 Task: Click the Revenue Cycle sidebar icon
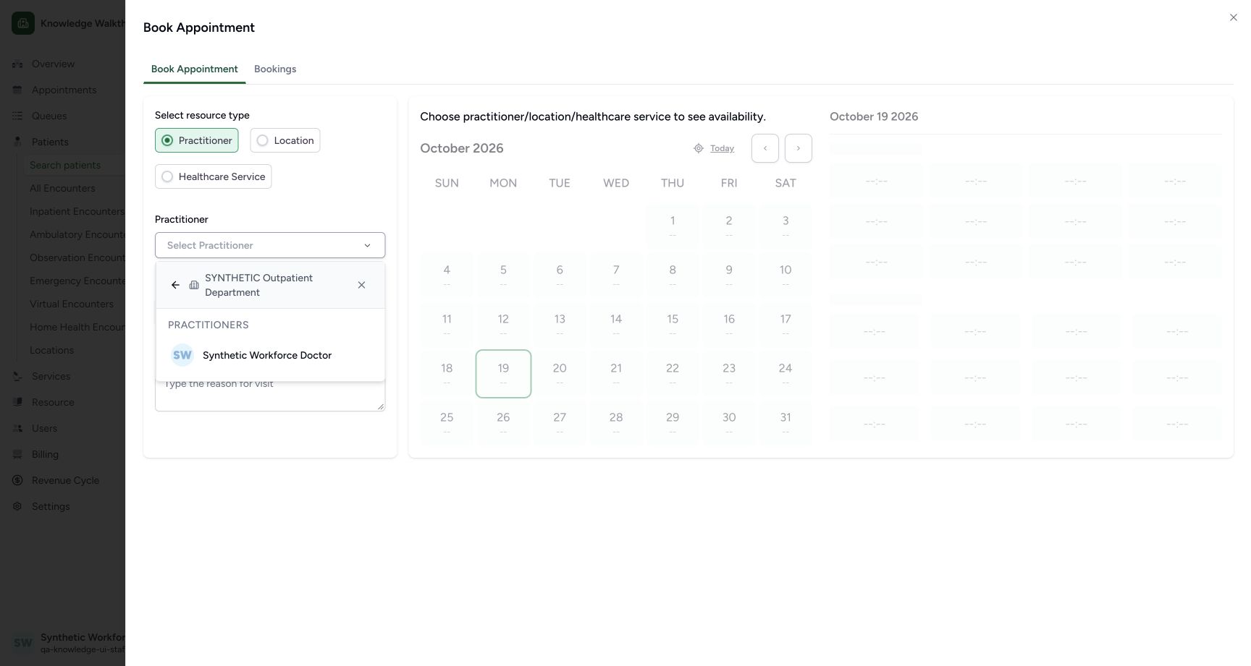pos(17,480)
